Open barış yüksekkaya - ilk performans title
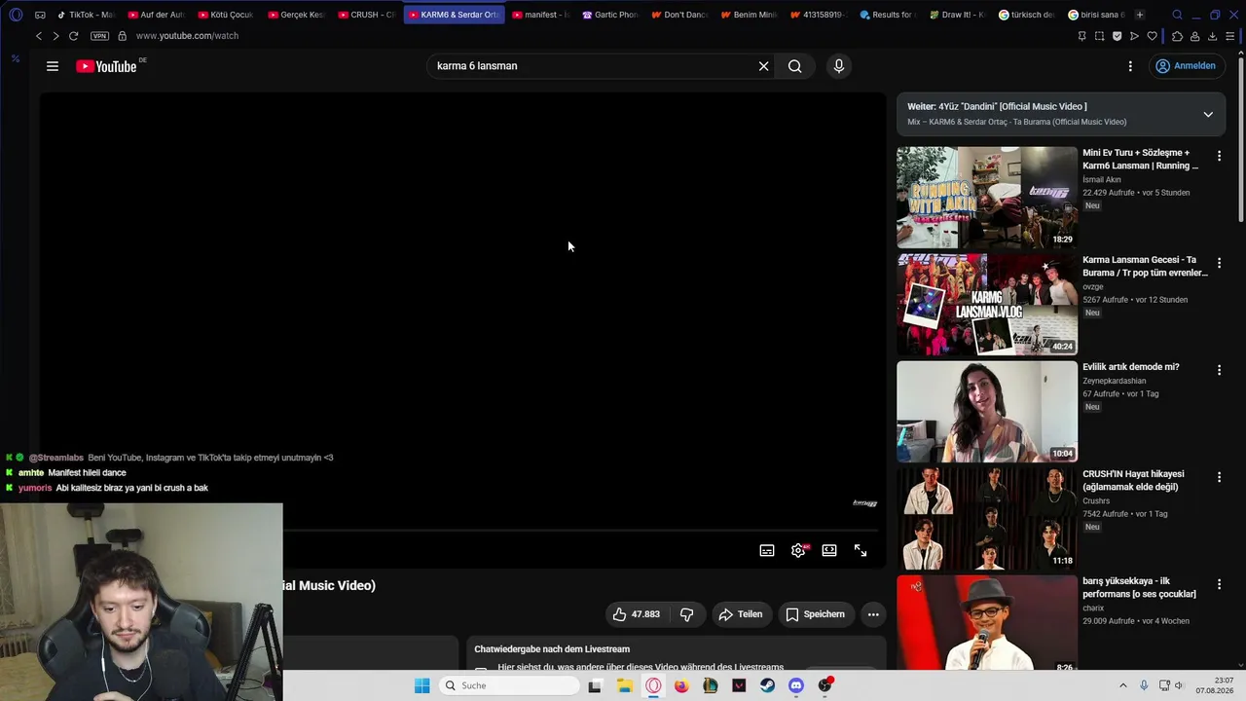 1139,588
